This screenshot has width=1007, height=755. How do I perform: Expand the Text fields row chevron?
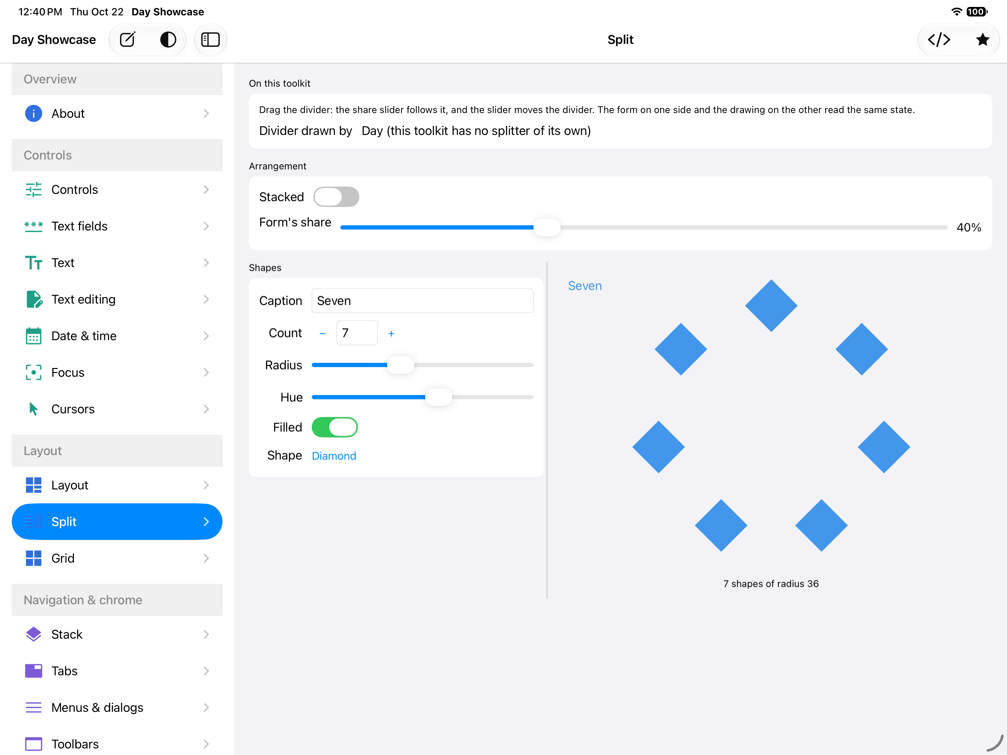pyautogui.click(x=206, y=226)
